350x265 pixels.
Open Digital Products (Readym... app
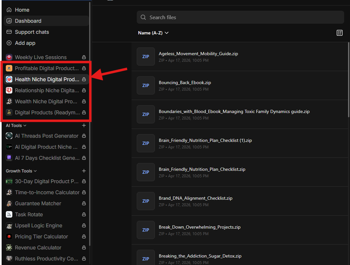pos(46,112)
